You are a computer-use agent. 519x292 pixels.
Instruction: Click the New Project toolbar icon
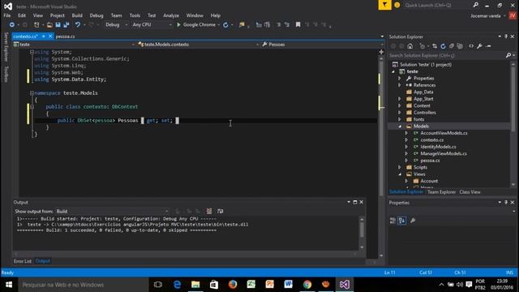tap(36, 25)
